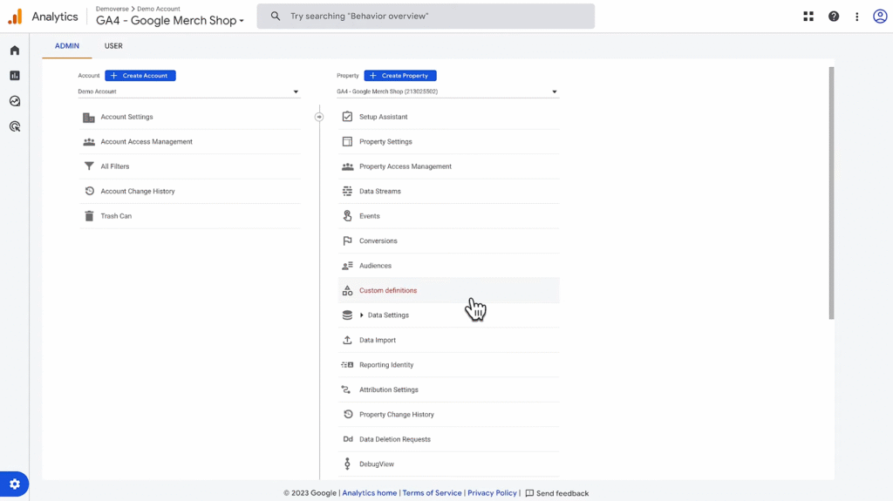Click the Audiences person-list icon
This screenshot has width=893, height=501.
(347, 266)
